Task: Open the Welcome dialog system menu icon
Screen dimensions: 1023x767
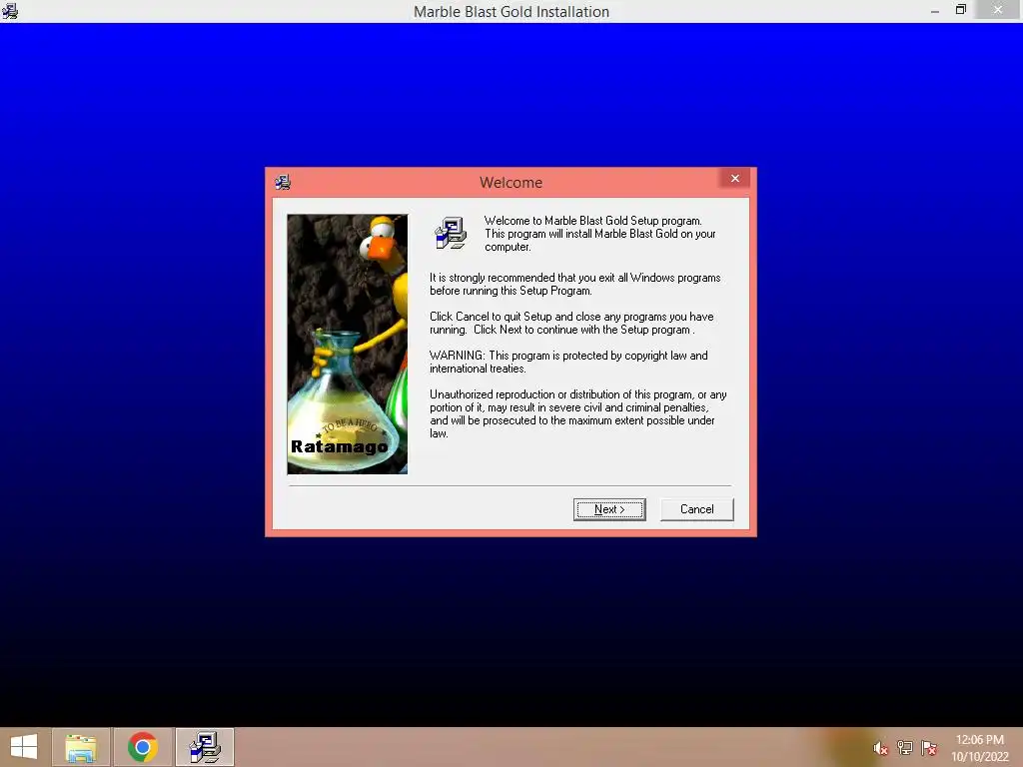Action: click(283, 182)
